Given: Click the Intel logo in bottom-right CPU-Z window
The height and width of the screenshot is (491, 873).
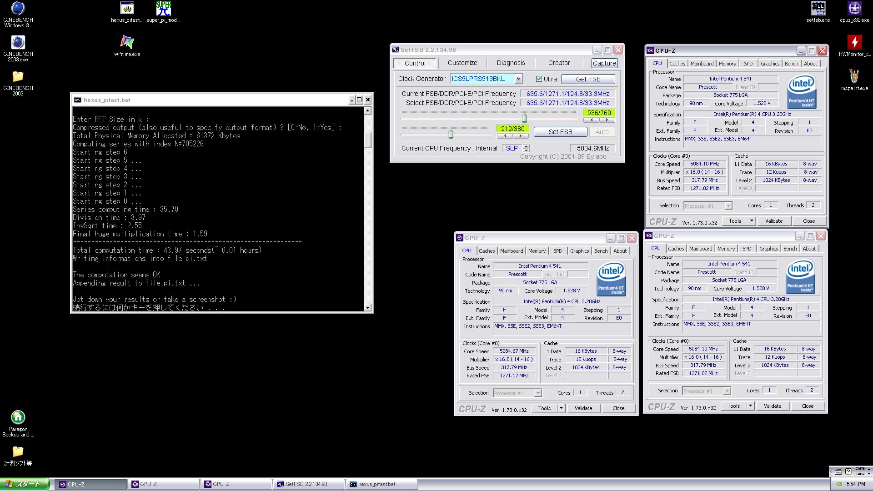Looking at the screenshot, I should [800, 277].
